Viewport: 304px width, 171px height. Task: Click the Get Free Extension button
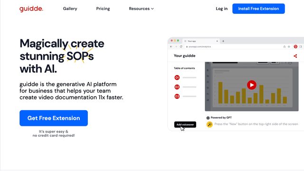coord(54,118)
